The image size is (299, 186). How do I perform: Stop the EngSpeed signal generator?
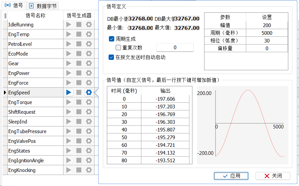[x=79, y=92]
